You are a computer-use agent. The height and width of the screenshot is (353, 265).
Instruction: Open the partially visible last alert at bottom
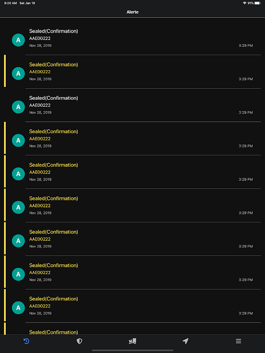click(x=53, y=332)
